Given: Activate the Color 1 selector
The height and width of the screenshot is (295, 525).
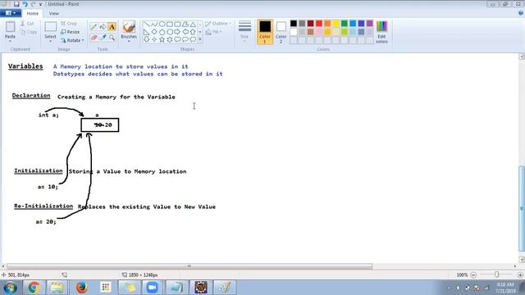Looking at the screenshot, I should [x=265, y=32].
